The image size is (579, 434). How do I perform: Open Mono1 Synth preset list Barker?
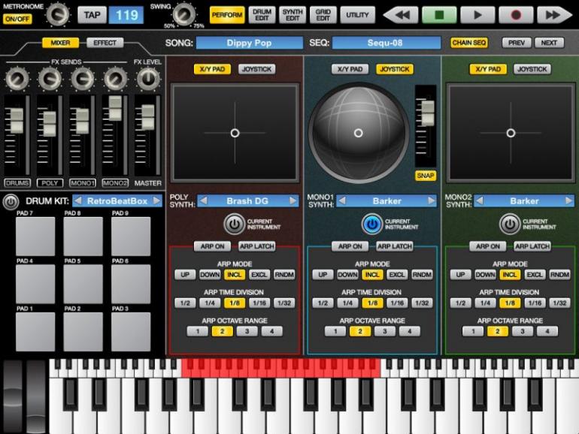point(387,201)
